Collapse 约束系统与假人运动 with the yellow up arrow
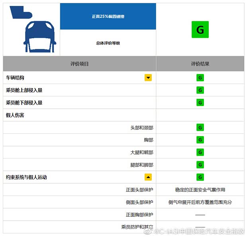Image resolution: width=247 pixels, height=237 pixels. 148,177
